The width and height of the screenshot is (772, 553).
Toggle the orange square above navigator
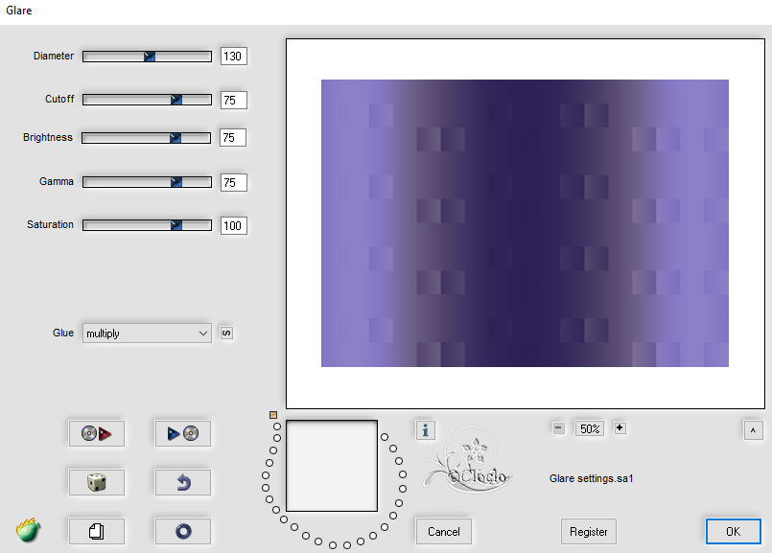(273, 415)
